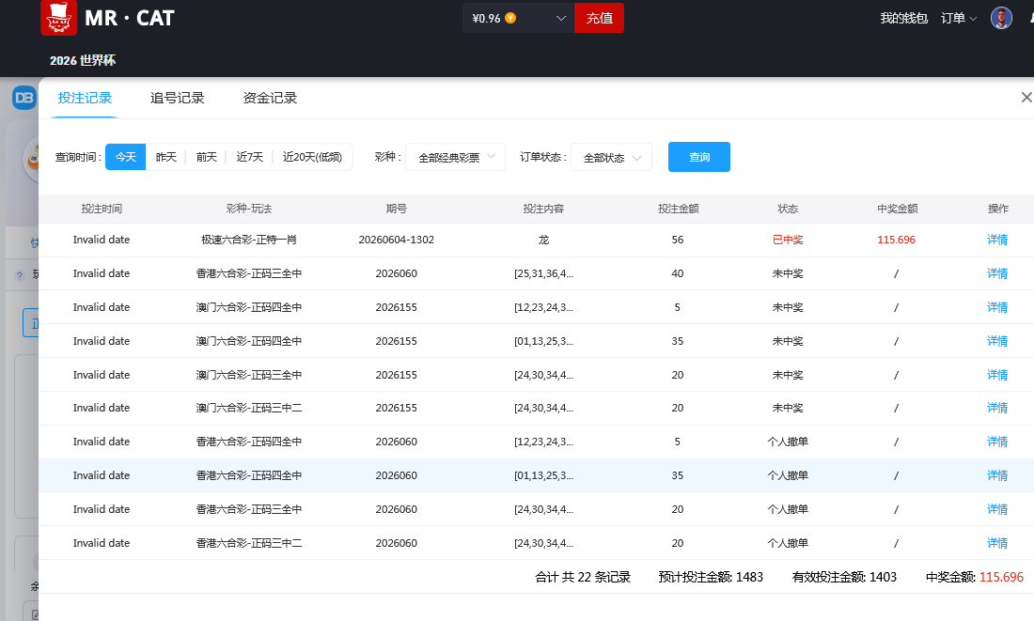1034x621 pixels.
Task: Click 预计投注金额: 1483 summary text
Action: [x=711, y=578]
